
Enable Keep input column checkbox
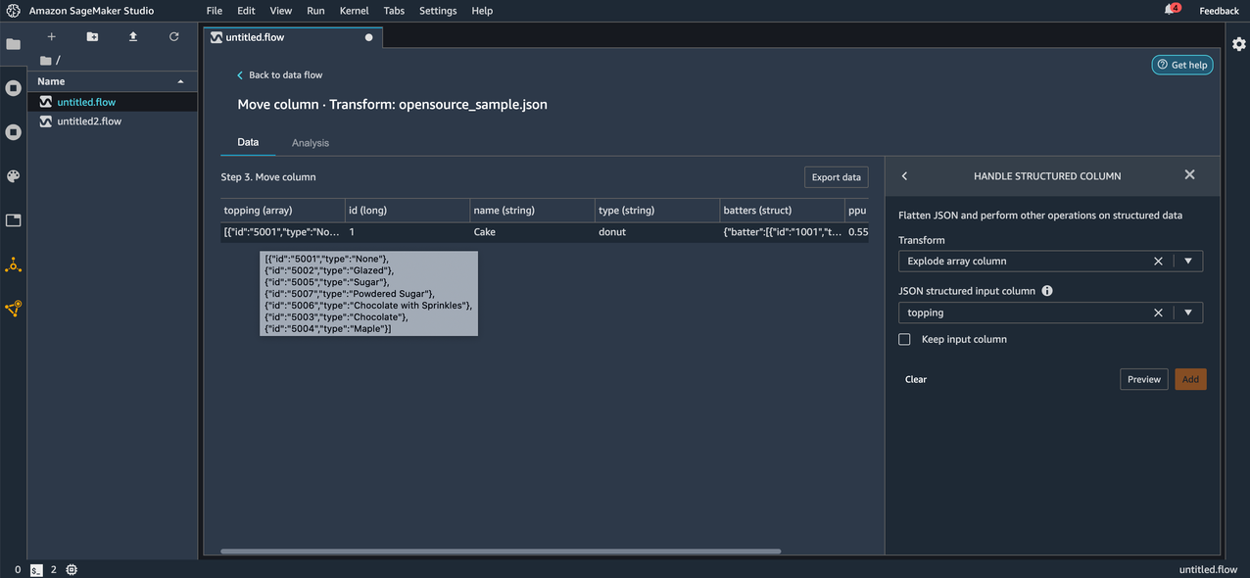[904, 339]
